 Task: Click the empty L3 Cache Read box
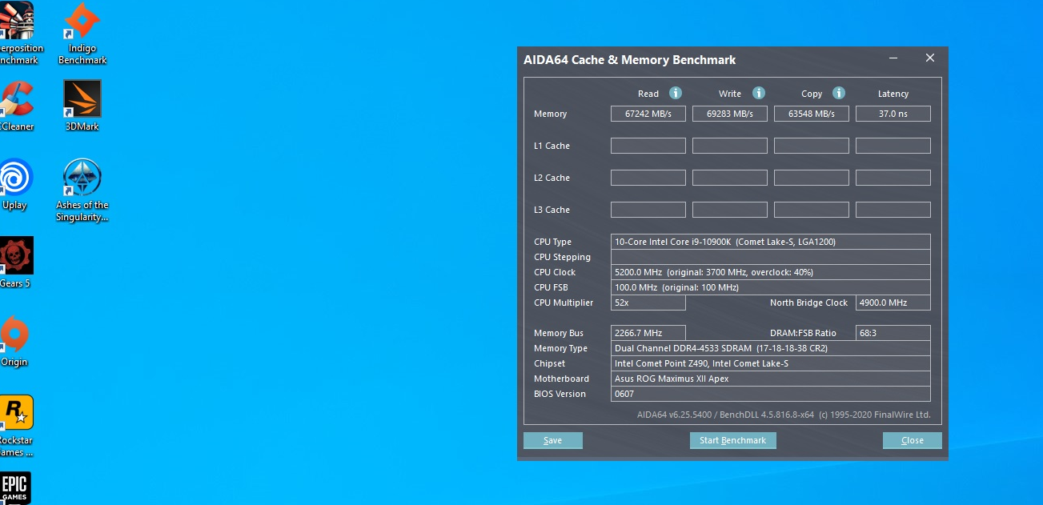(648, 210)
